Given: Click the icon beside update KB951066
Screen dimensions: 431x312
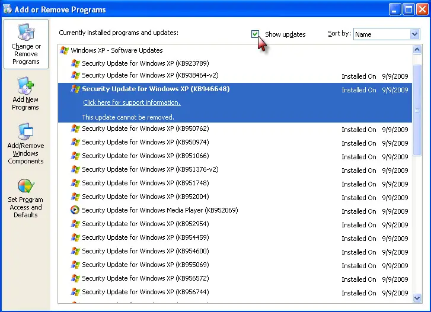Looking at the screenshot, I should 75,156.
